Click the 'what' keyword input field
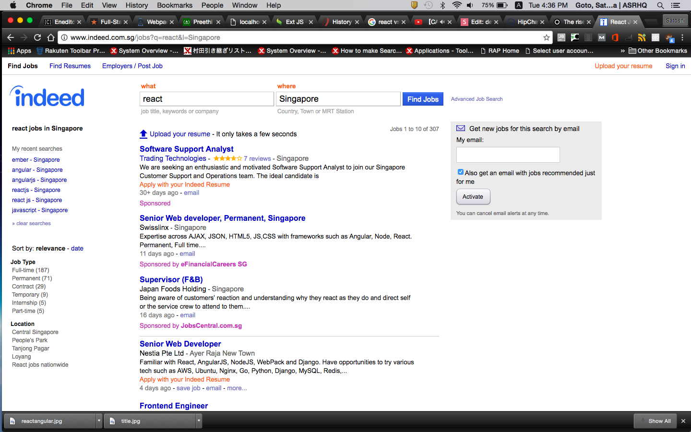This screenshot has height=432, width=691. 207,99
